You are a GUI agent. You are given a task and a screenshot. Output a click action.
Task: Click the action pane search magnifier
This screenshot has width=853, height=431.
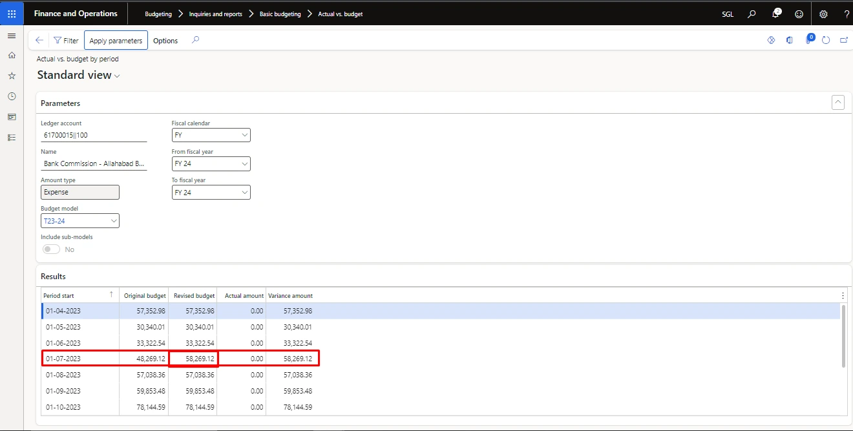pos(196,40)
